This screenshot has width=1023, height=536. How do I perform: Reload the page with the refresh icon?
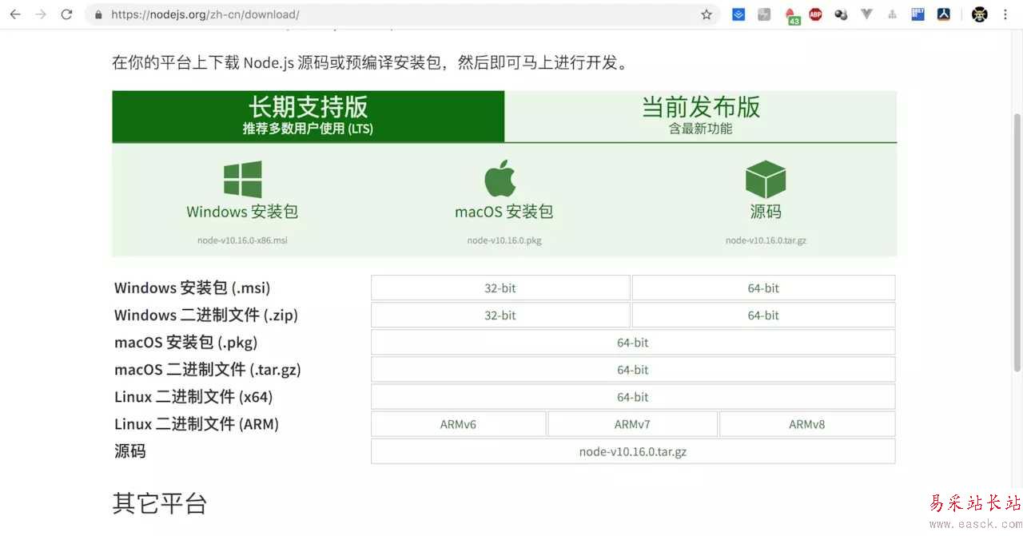[67, 14]
